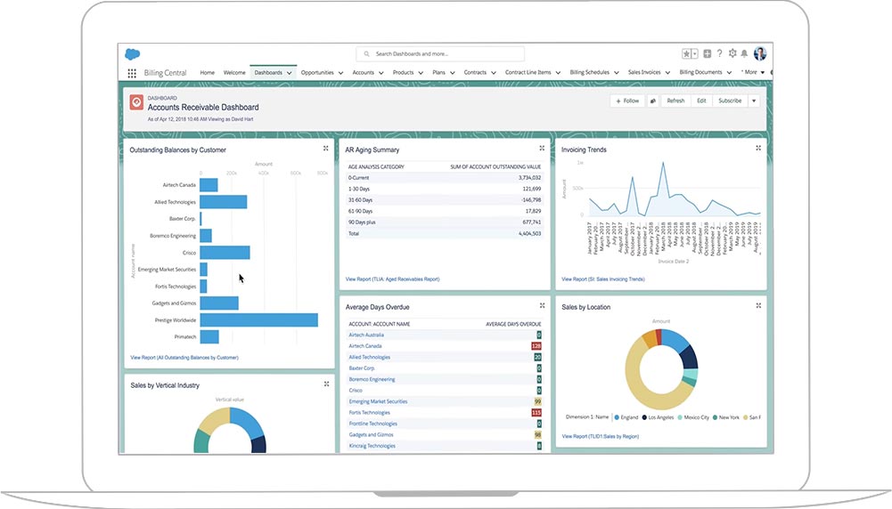The width and height of the screenshot is (892, 509).
Task: Expand the Sales by Vertical Industry chart
Action: (326, 384)
